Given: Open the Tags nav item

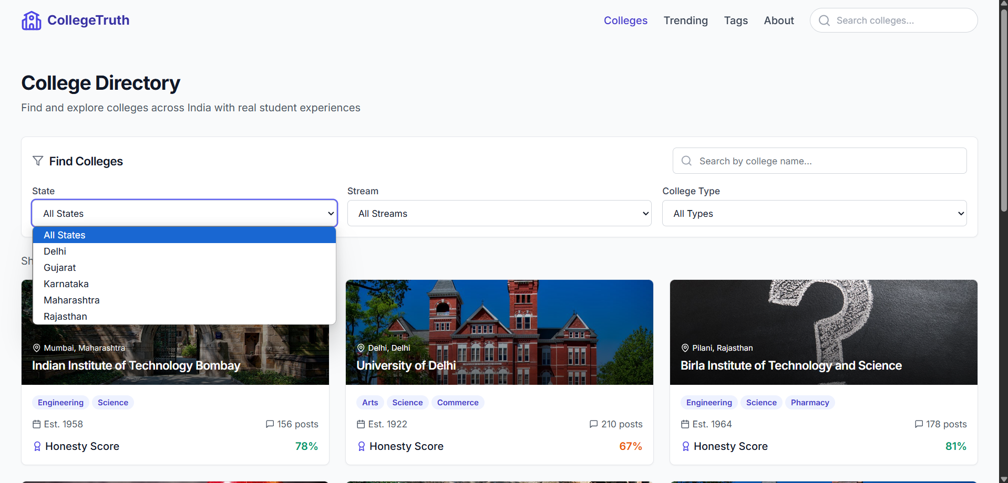Looking at the screenshot, I should [736, 20].
